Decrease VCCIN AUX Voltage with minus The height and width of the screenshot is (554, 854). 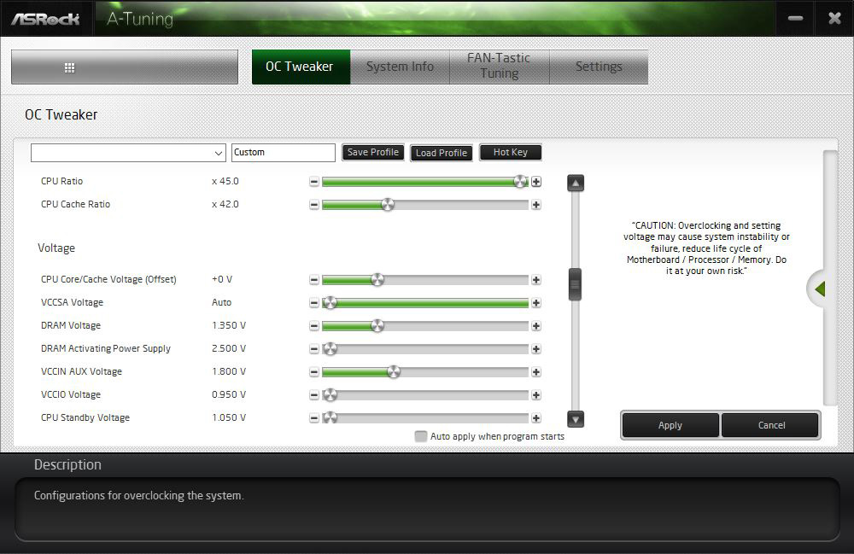pos(313,372)
